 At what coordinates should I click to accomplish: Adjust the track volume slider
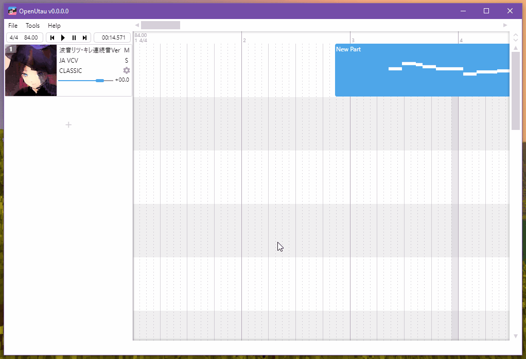click(x=99, y=80)
